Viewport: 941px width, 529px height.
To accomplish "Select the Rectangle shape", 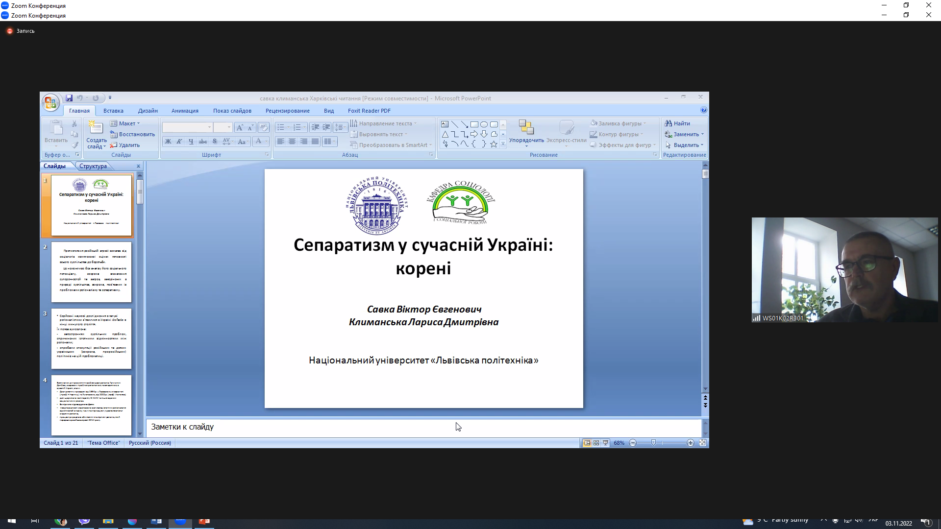I will (x=474, y=124).
